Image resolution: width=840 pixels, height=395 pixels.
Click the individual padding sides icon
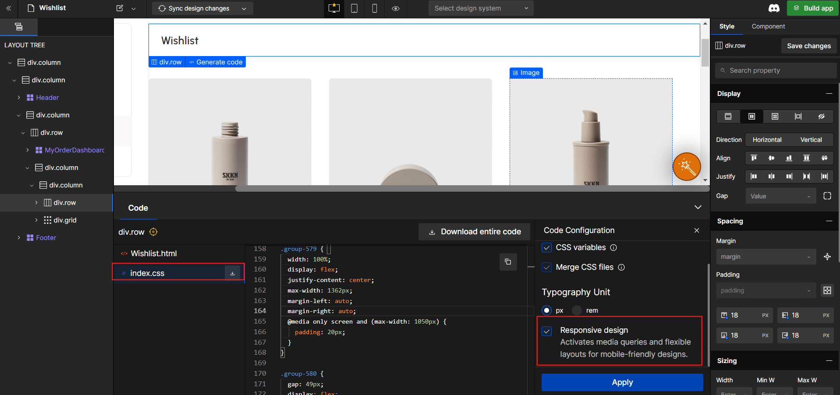(827, 290)
